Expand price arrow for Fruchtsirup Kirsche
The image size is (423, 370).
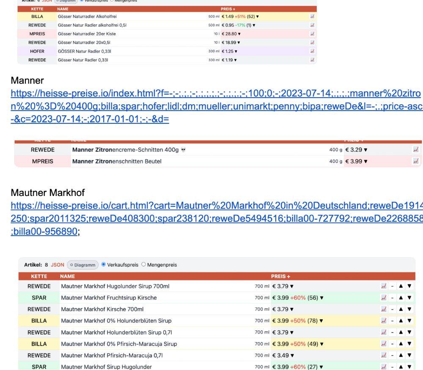click(x=321, y=298)
